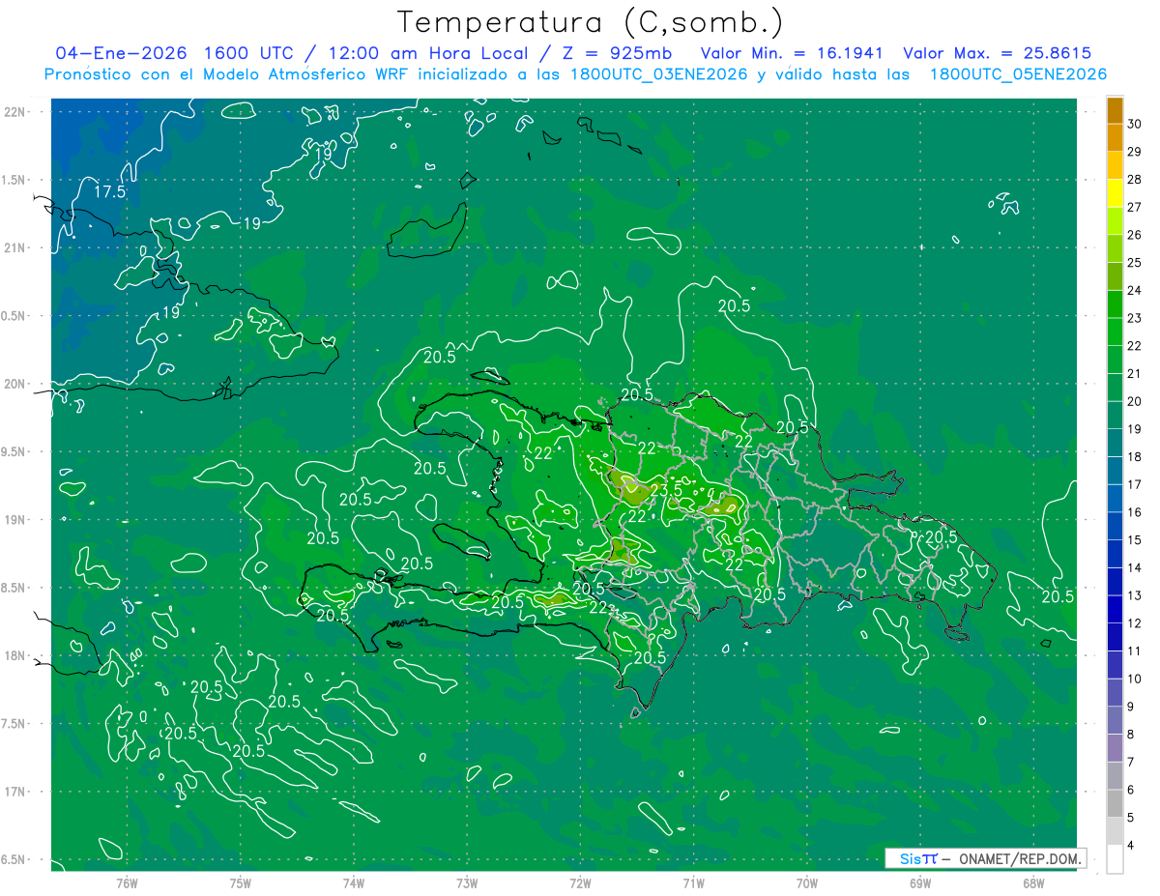Pick the yellow swatch between legend 27 and 28
Viewport: 1160px width, 896px height.
point(1115,193)
